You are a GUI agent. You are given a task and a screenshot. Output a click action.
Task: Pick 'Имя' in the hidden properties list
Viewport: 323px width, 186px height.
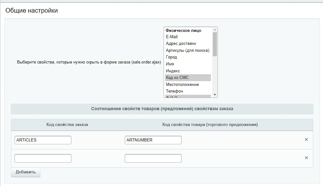[170, 64]
